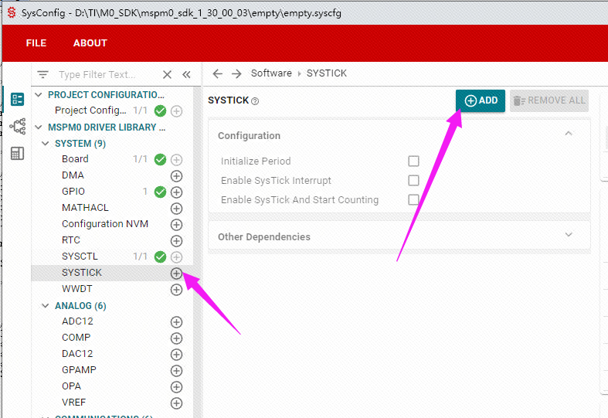The height and width of the screenshot is (418, 608).
Task: Open the calculator-style view in left rail
Action: tap(18, 154)
